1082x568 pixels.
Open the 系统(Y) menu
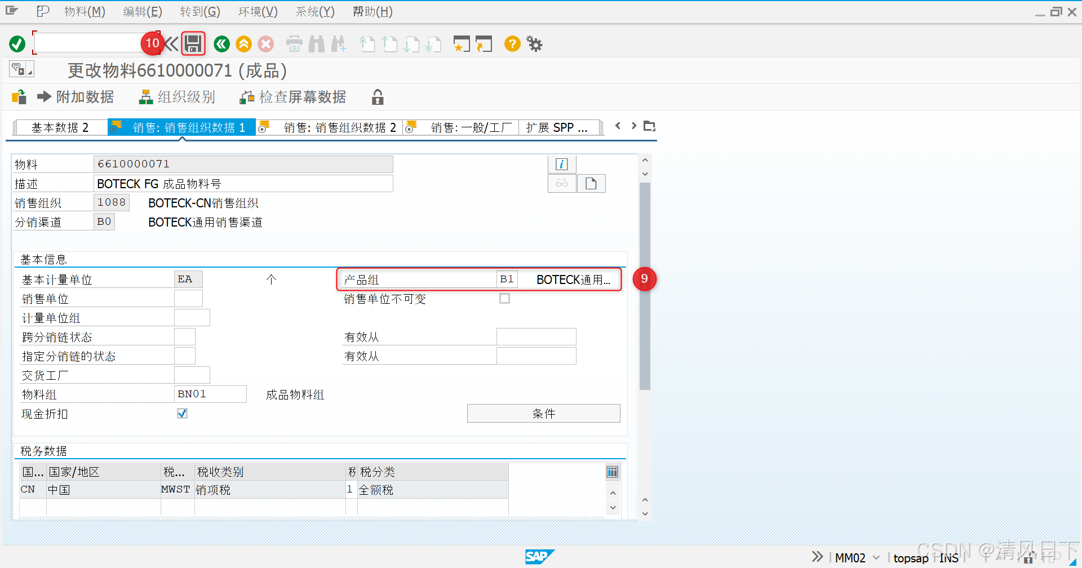[x=315, y=11]
